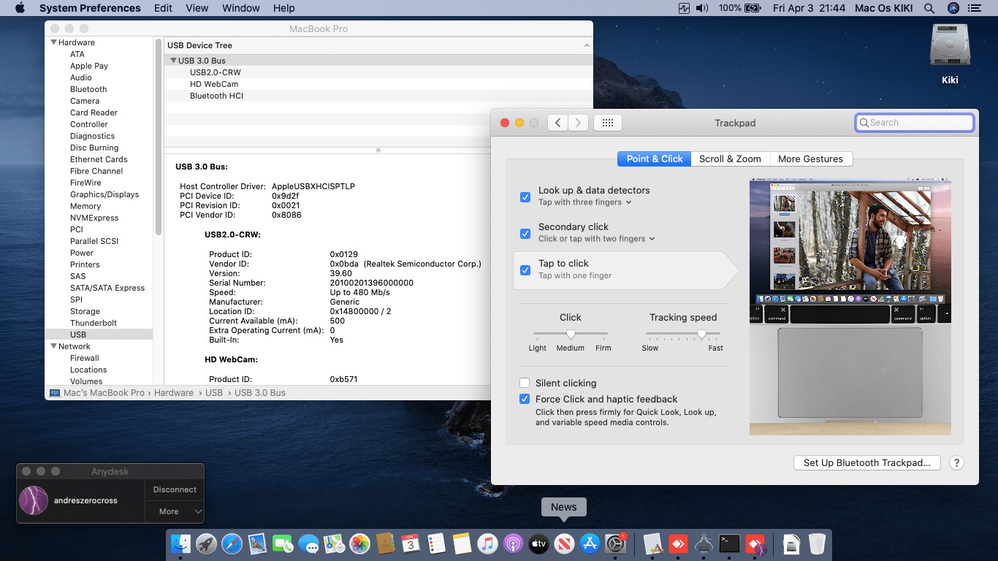Collapse the USB 3.0 Bus tree
Screen dimensions: 998x561
173,61
